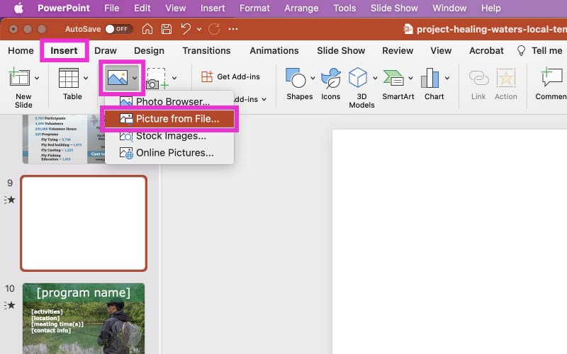Viewport: 567px width, 354px height.
Task: Select the statistics slide thumbnail above slide 9
Action: point(64,139)
